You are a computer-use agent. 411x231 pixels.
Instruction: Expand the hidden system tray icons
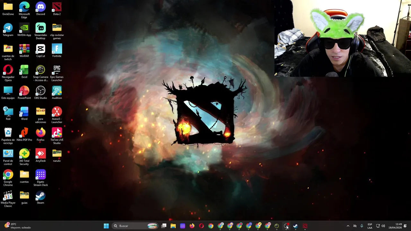pyautogui.click(x=348, y=226)
